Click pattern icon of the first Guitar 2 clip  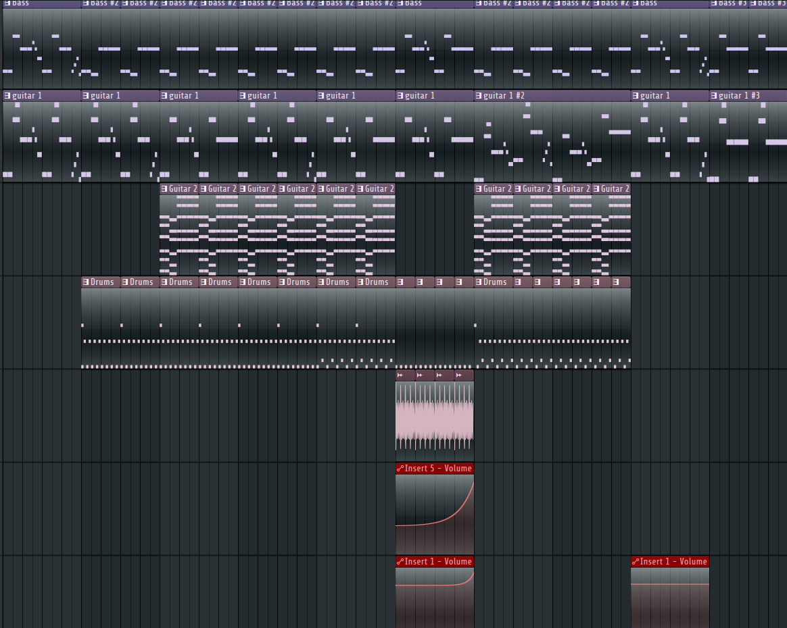coord(164,189)
